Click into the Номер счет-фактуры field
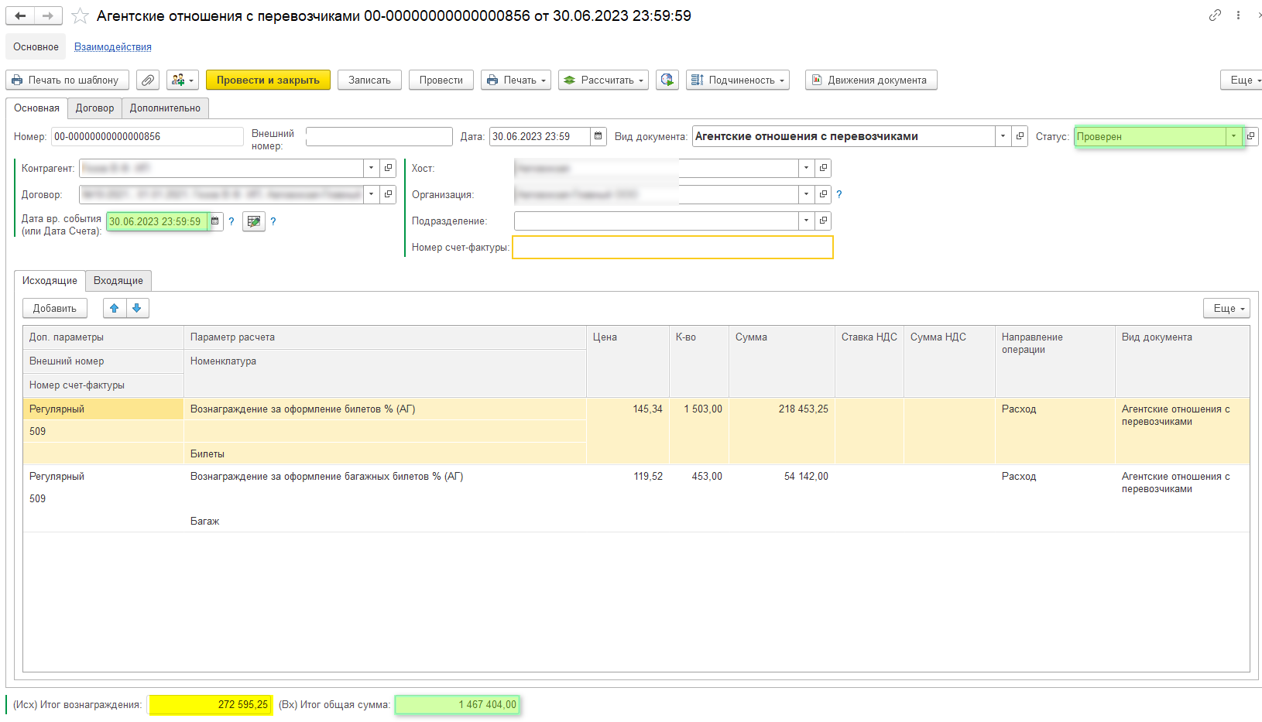 pos(672,248)
